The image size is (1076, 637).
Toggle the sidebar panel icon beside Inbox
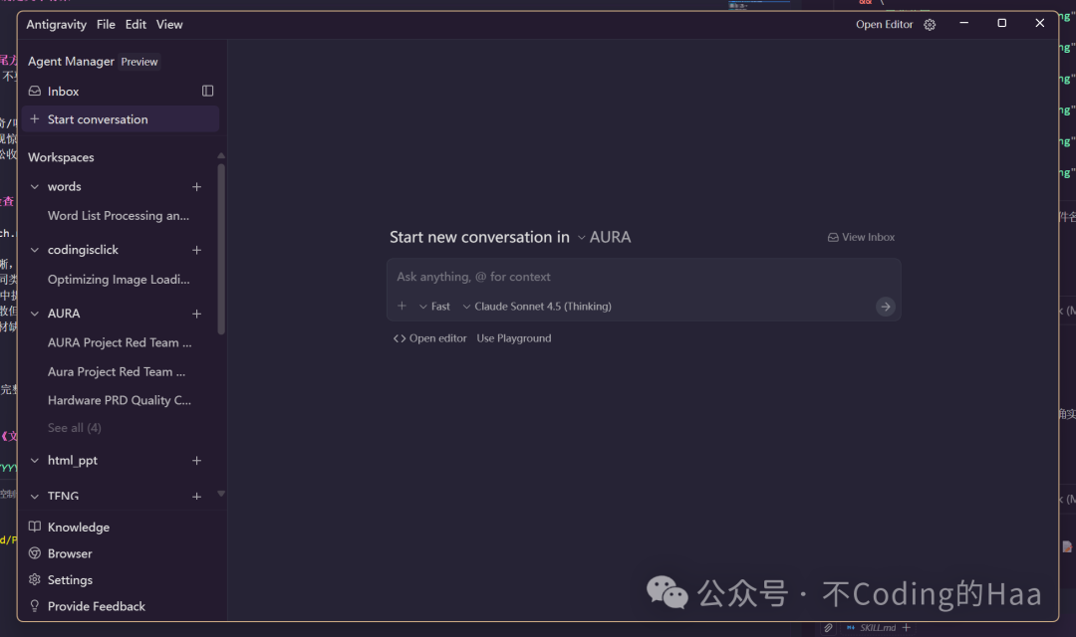coord(207,91)
